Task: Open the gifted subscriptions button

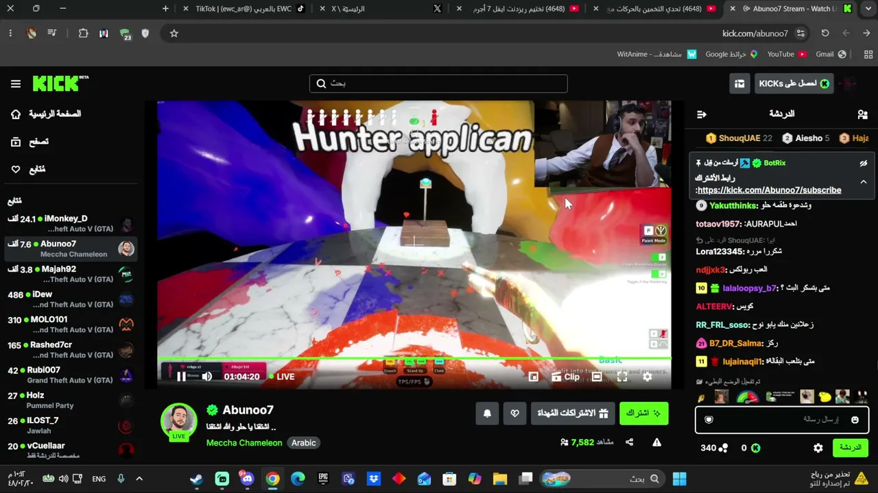Action: coord(573,414)
